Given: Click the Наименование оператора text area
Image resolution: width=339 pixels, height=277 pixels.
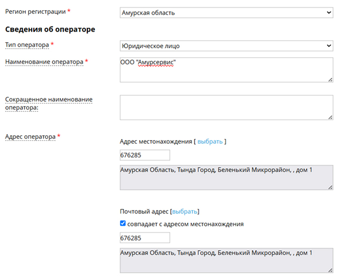Looking at the screenshot, I should tap(226, 70).
